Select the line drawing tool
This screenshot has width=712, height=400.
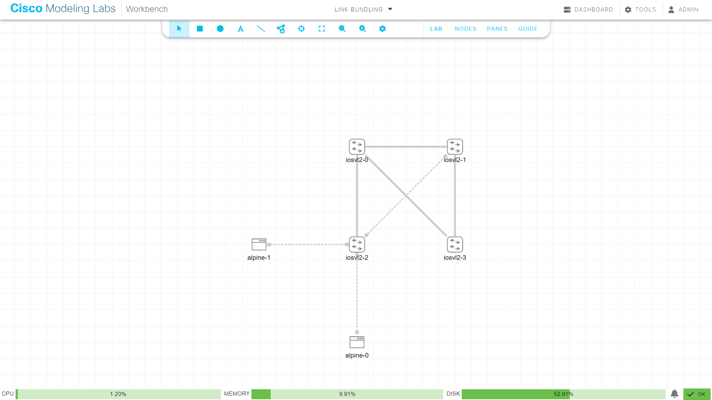tap(261, 29)
